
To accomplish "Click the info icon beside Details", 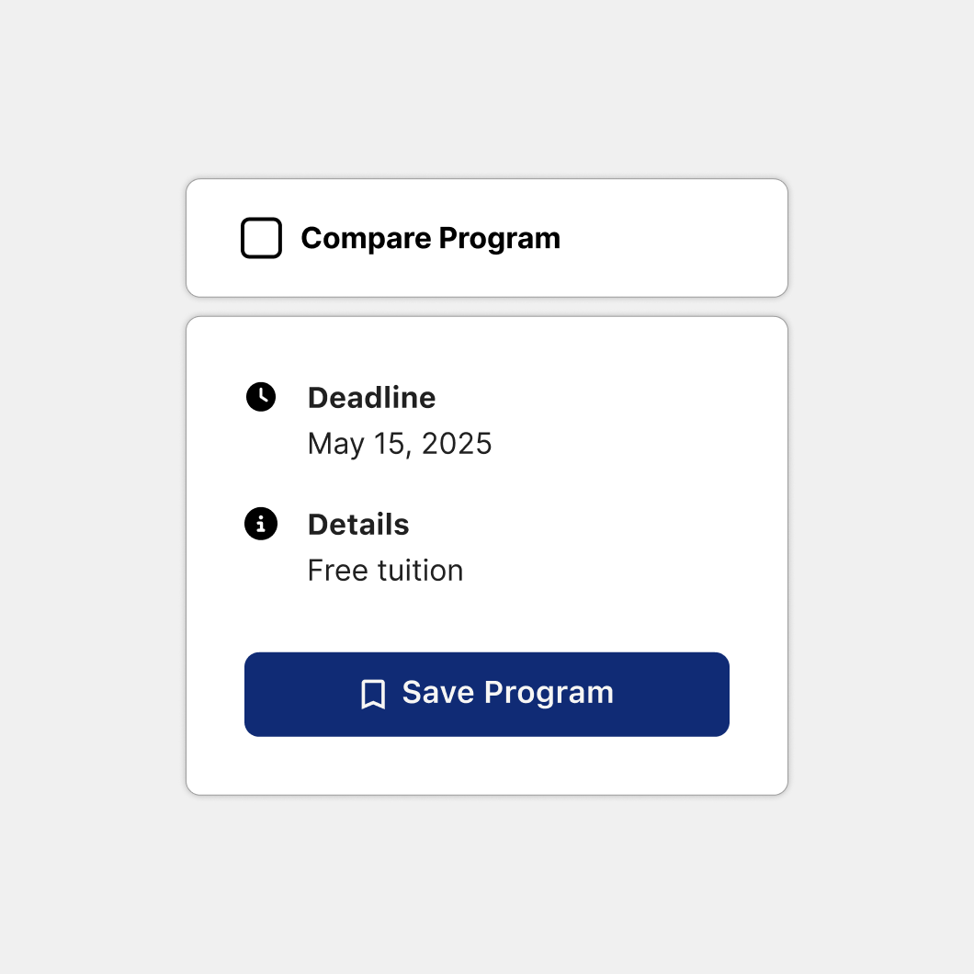I will click(x=261, y=524).
